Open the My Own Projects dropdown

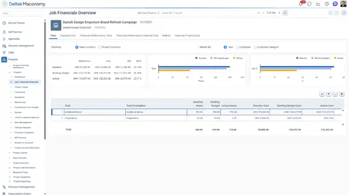click(148, 13)
